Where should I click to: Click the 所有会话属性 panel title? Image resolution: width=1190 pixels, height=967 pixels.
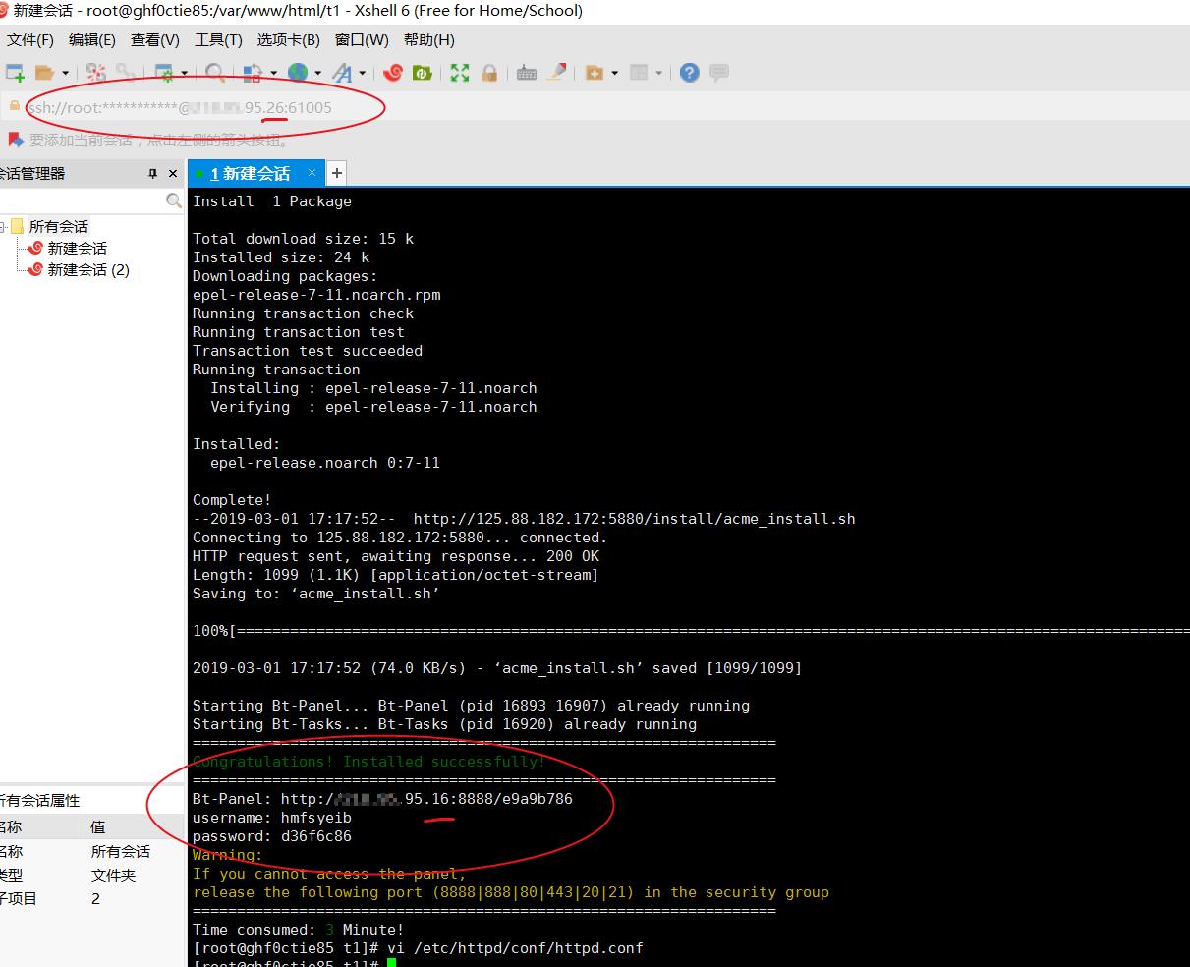pyautogui.click(x=39, y=800)
